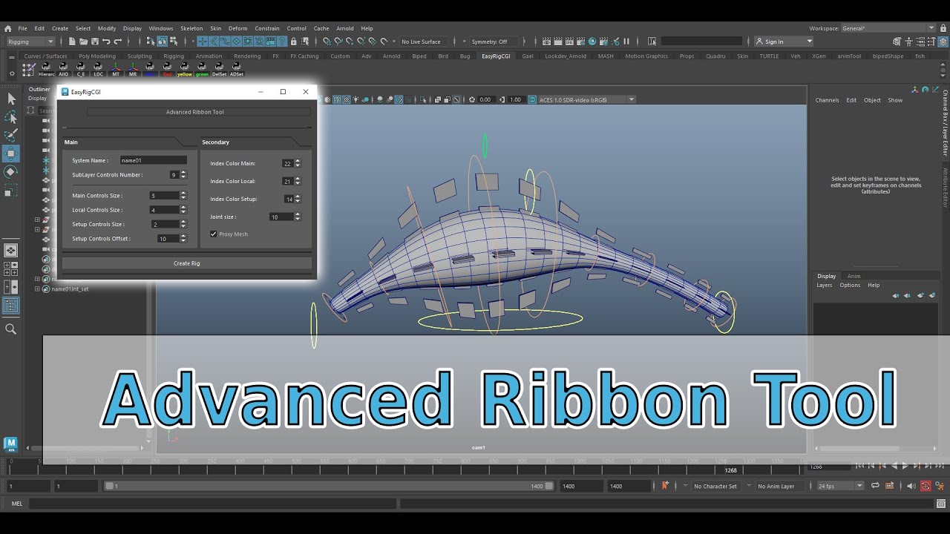Image resolution: width=950 pixels, height=534 pixels.
Task: Toggle the Proxy Mesh checkbox
Action: click(x=214, y=234)
